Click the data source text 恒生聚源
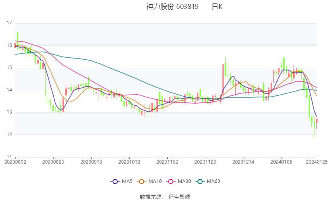330x200 pixels. pyautogui.click(x=179, y=197)
